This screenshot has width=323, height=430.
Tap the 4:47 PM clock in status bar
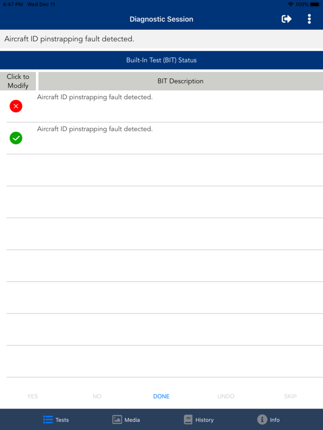point(13,4)
